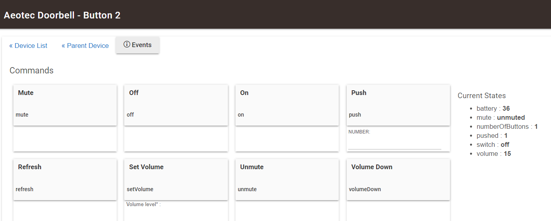Click the 'Volume level*' label
Viewport: 551px width, 221px height.
point(143,204)
